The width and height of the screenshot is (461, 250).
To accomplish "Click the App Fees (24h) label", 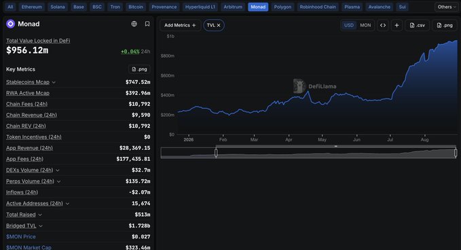I will (24, 159).
